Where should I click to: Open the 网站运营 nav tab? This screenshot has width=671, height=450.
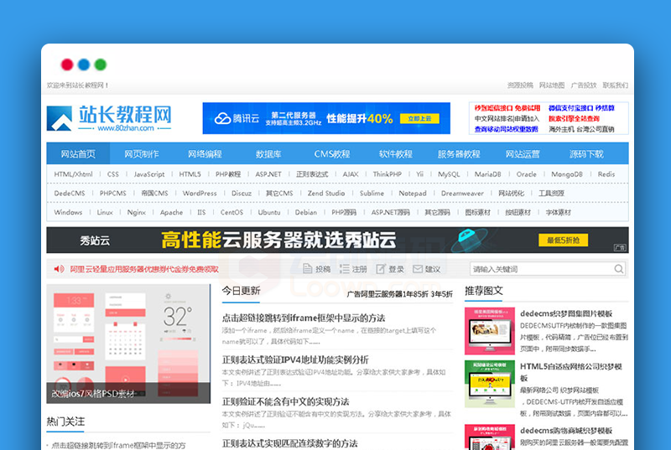click(x=523, y=154)
